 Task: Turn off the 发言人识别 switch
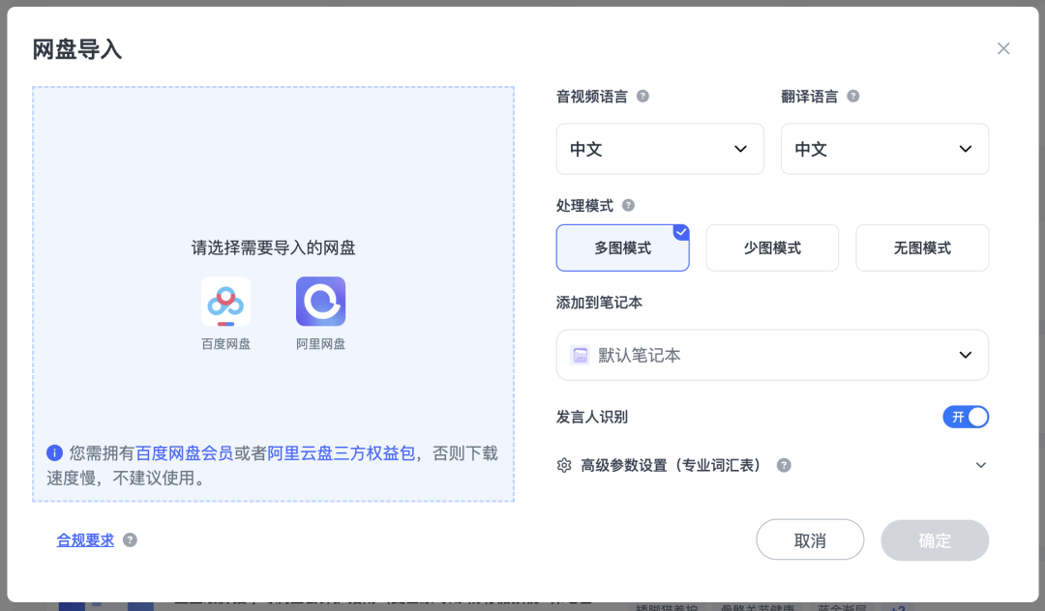tap(965, 417)
